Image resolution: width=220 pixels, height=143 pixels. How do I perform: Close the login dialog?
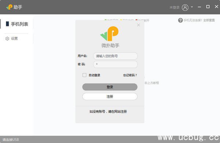(139, 25)
